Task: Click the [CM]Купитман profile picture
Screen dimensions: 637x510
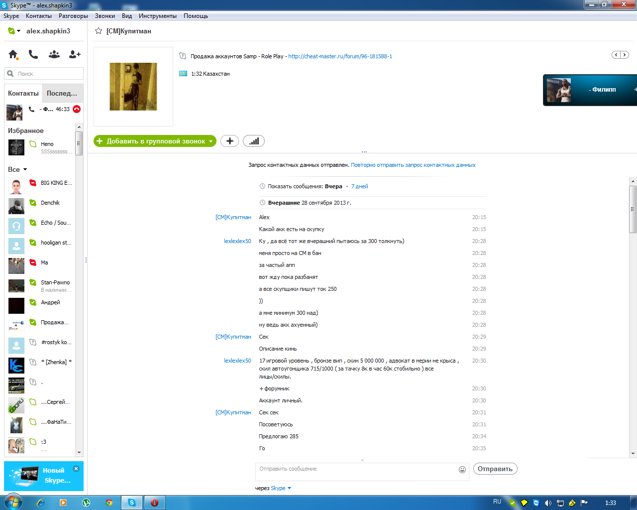Action: click(133, 87)
